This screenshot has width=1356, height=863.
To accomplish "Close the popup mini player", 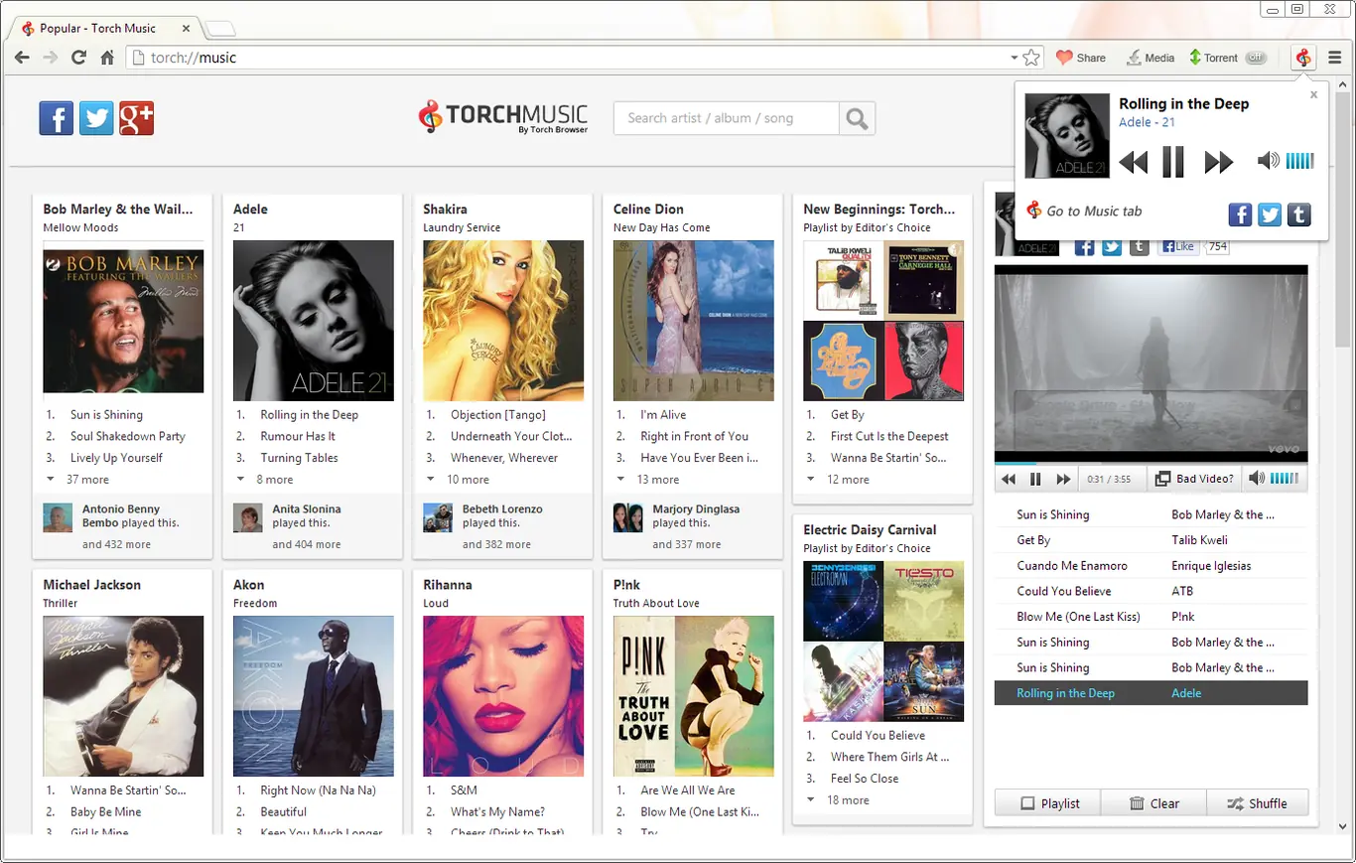I will 1314,95.
